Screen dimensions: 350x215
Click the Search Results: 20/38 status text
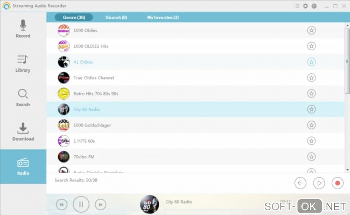[76, 180]
